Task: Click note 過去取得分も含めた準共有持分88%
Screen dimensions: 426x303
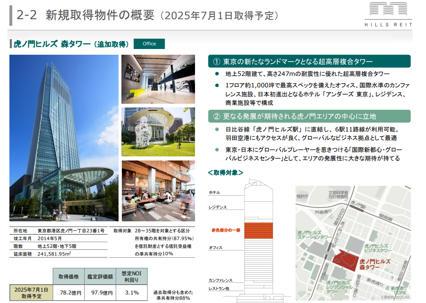Action: 173,295
